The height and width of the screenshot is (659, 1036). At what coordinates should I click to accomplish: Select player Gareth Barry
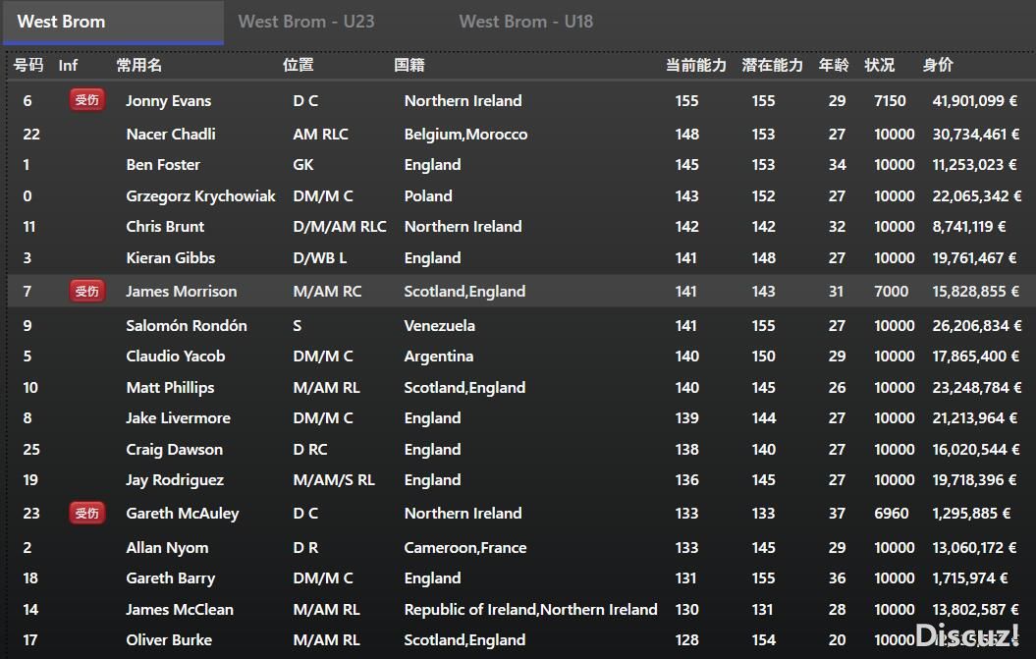coord(170,578)
